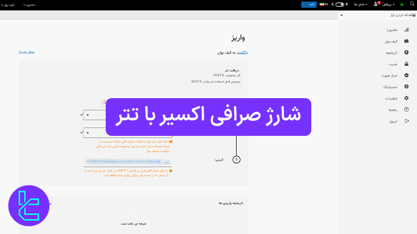Image resolution: width=417 pixels, height=234 pixels.
Task: Click the blurred deposit address field
Action: tap(128, 161)
